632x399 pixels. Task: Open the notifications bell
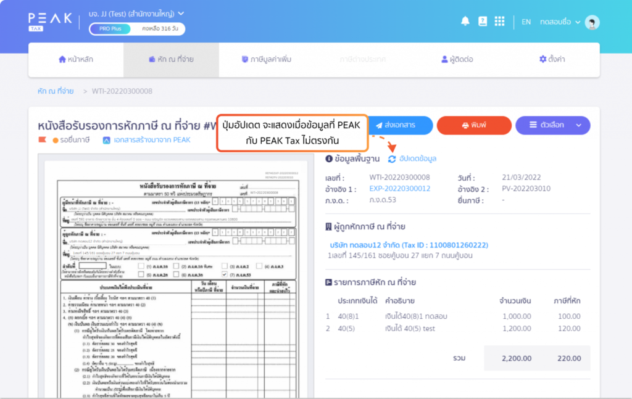[x=465, y=21]
